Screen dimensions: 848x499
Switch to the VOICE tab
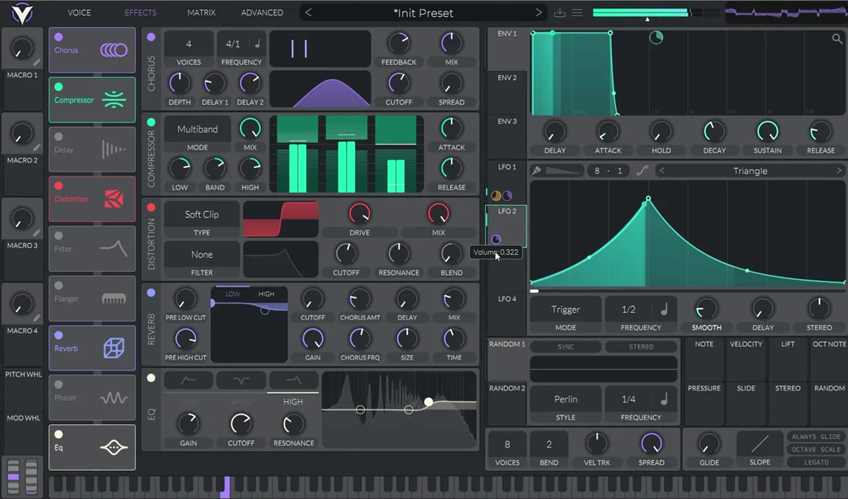[x=79, y=13]
